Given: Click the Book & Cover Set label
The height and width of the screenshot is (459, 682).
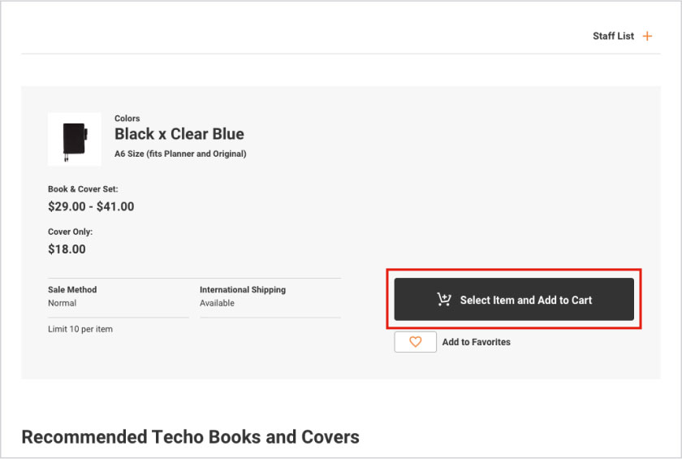Looking at the screenshot, I should 83,189.
